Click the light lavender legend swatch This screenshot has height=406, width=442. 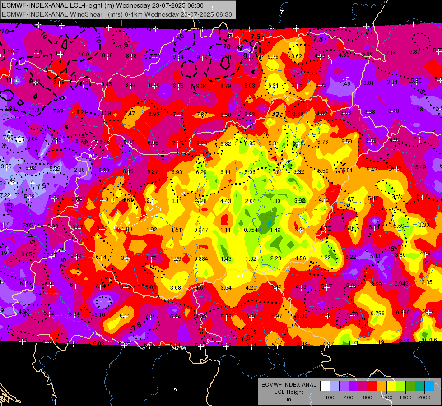[335, 386]
